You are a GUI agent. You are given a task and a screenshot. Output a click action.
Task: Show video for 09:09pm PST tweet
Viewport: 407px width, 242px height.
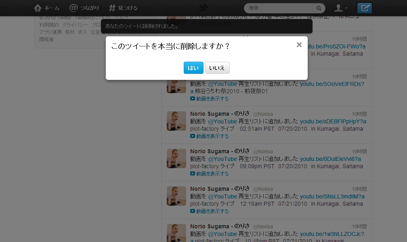point(210,174)
